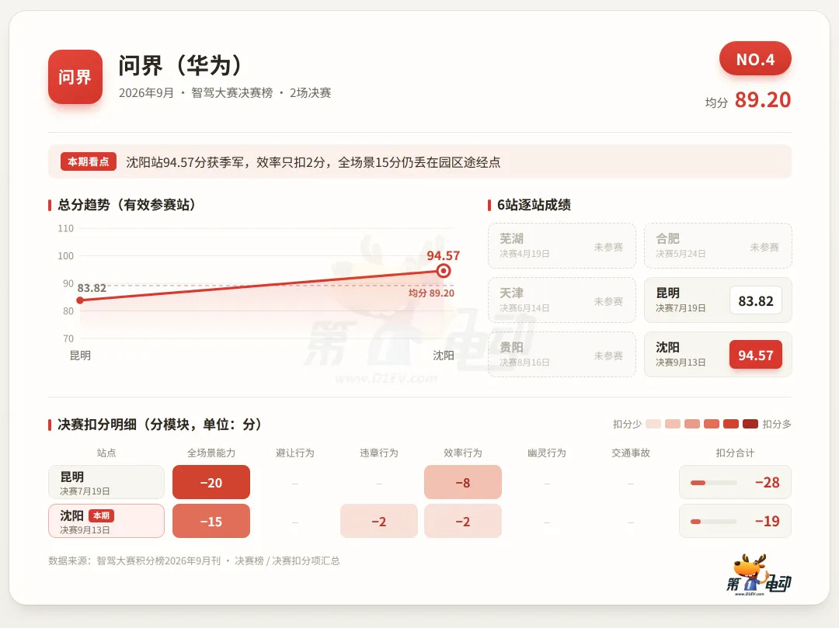This screenshot has height=628, width=839.
Task: Click the 违章行为 column header
Action: point(379,453)
